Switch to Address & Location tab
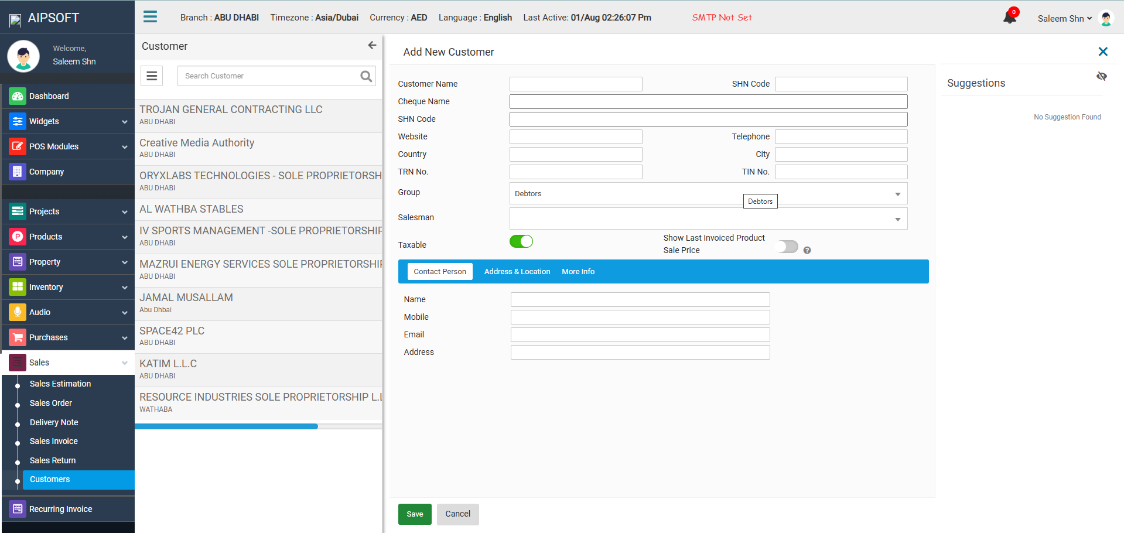Viewport: 1124px width, 533px height. [x=517, y=271]
